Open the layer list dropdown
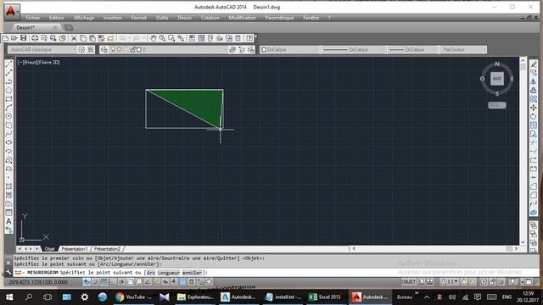Image resolution: width=543 pixels, height=305 pixels. coord(168,50)
